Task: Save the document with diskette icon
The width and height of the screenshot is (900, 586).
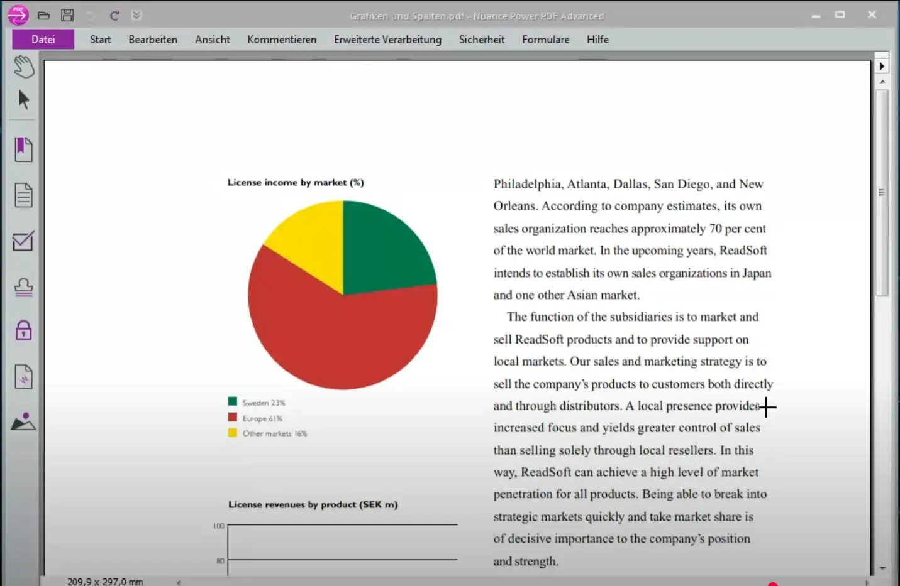Action: tap(67, 16)
